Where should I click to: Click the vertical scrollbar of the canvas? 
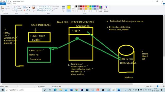[164, 37]
